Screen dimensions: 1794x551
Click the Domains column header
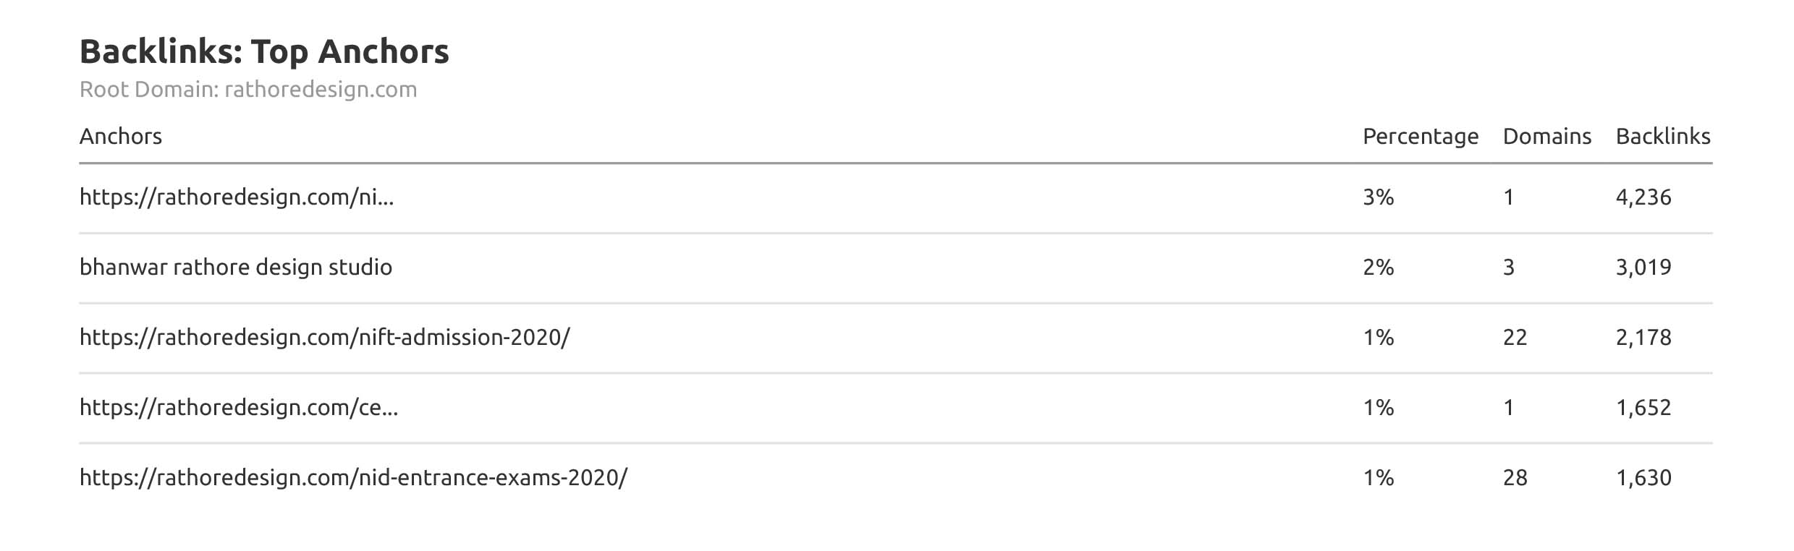(x=1547, y=137)
